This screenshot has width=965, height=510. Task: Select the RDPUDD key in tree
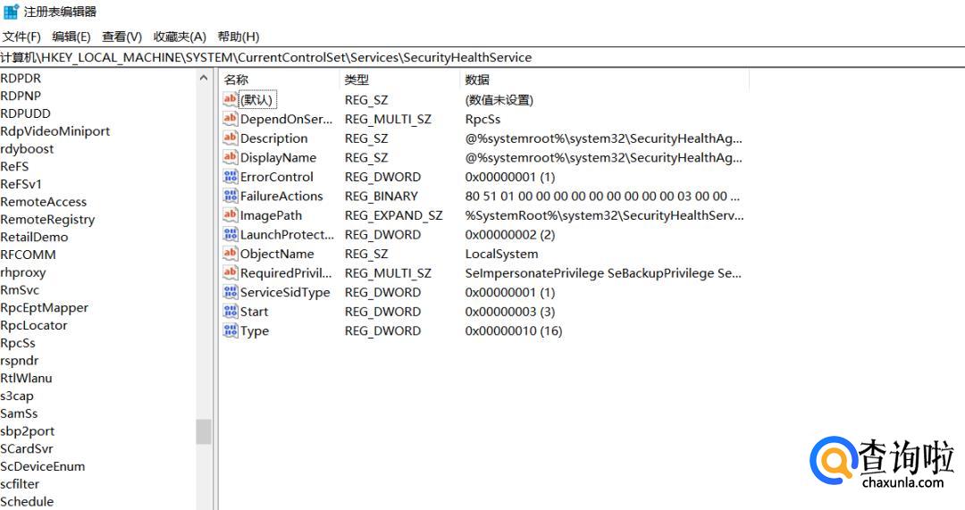pos(25,113)
